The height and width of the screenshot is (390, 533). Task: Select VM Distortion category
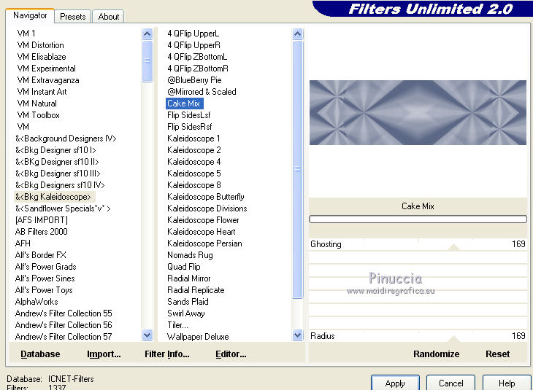(x=40, y=45)
